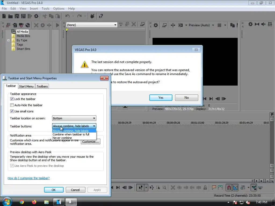Click Remove unused media icon in Project Media
Screen dimensions: 275x206
click(x=8, y=25)
